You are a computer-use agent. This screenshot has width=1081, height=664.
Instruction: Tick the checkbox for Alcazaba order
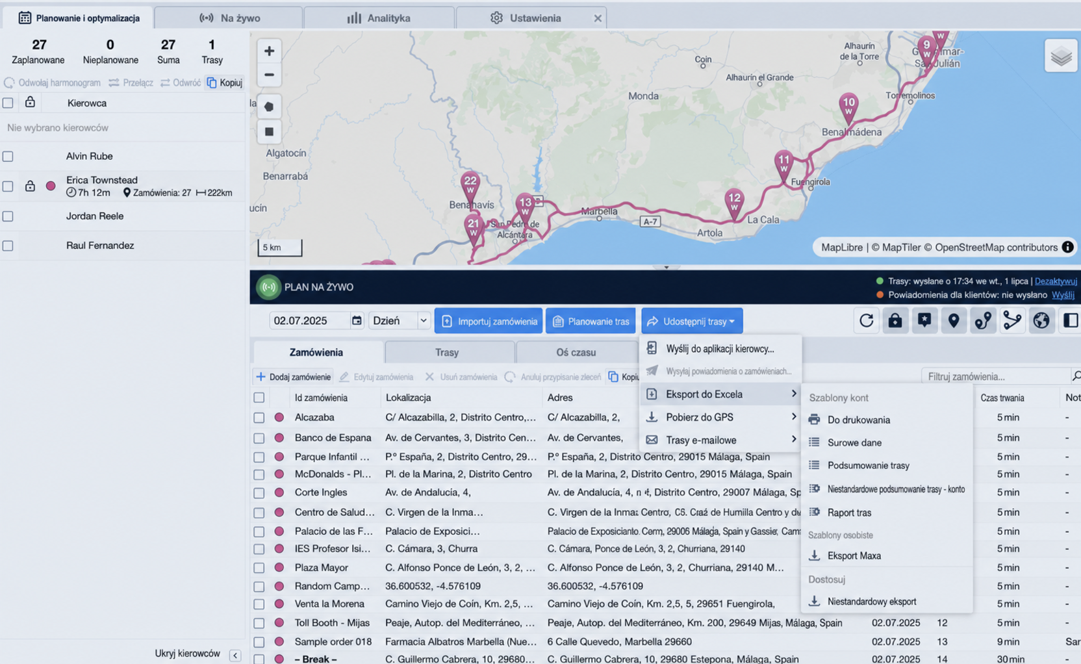259,418
